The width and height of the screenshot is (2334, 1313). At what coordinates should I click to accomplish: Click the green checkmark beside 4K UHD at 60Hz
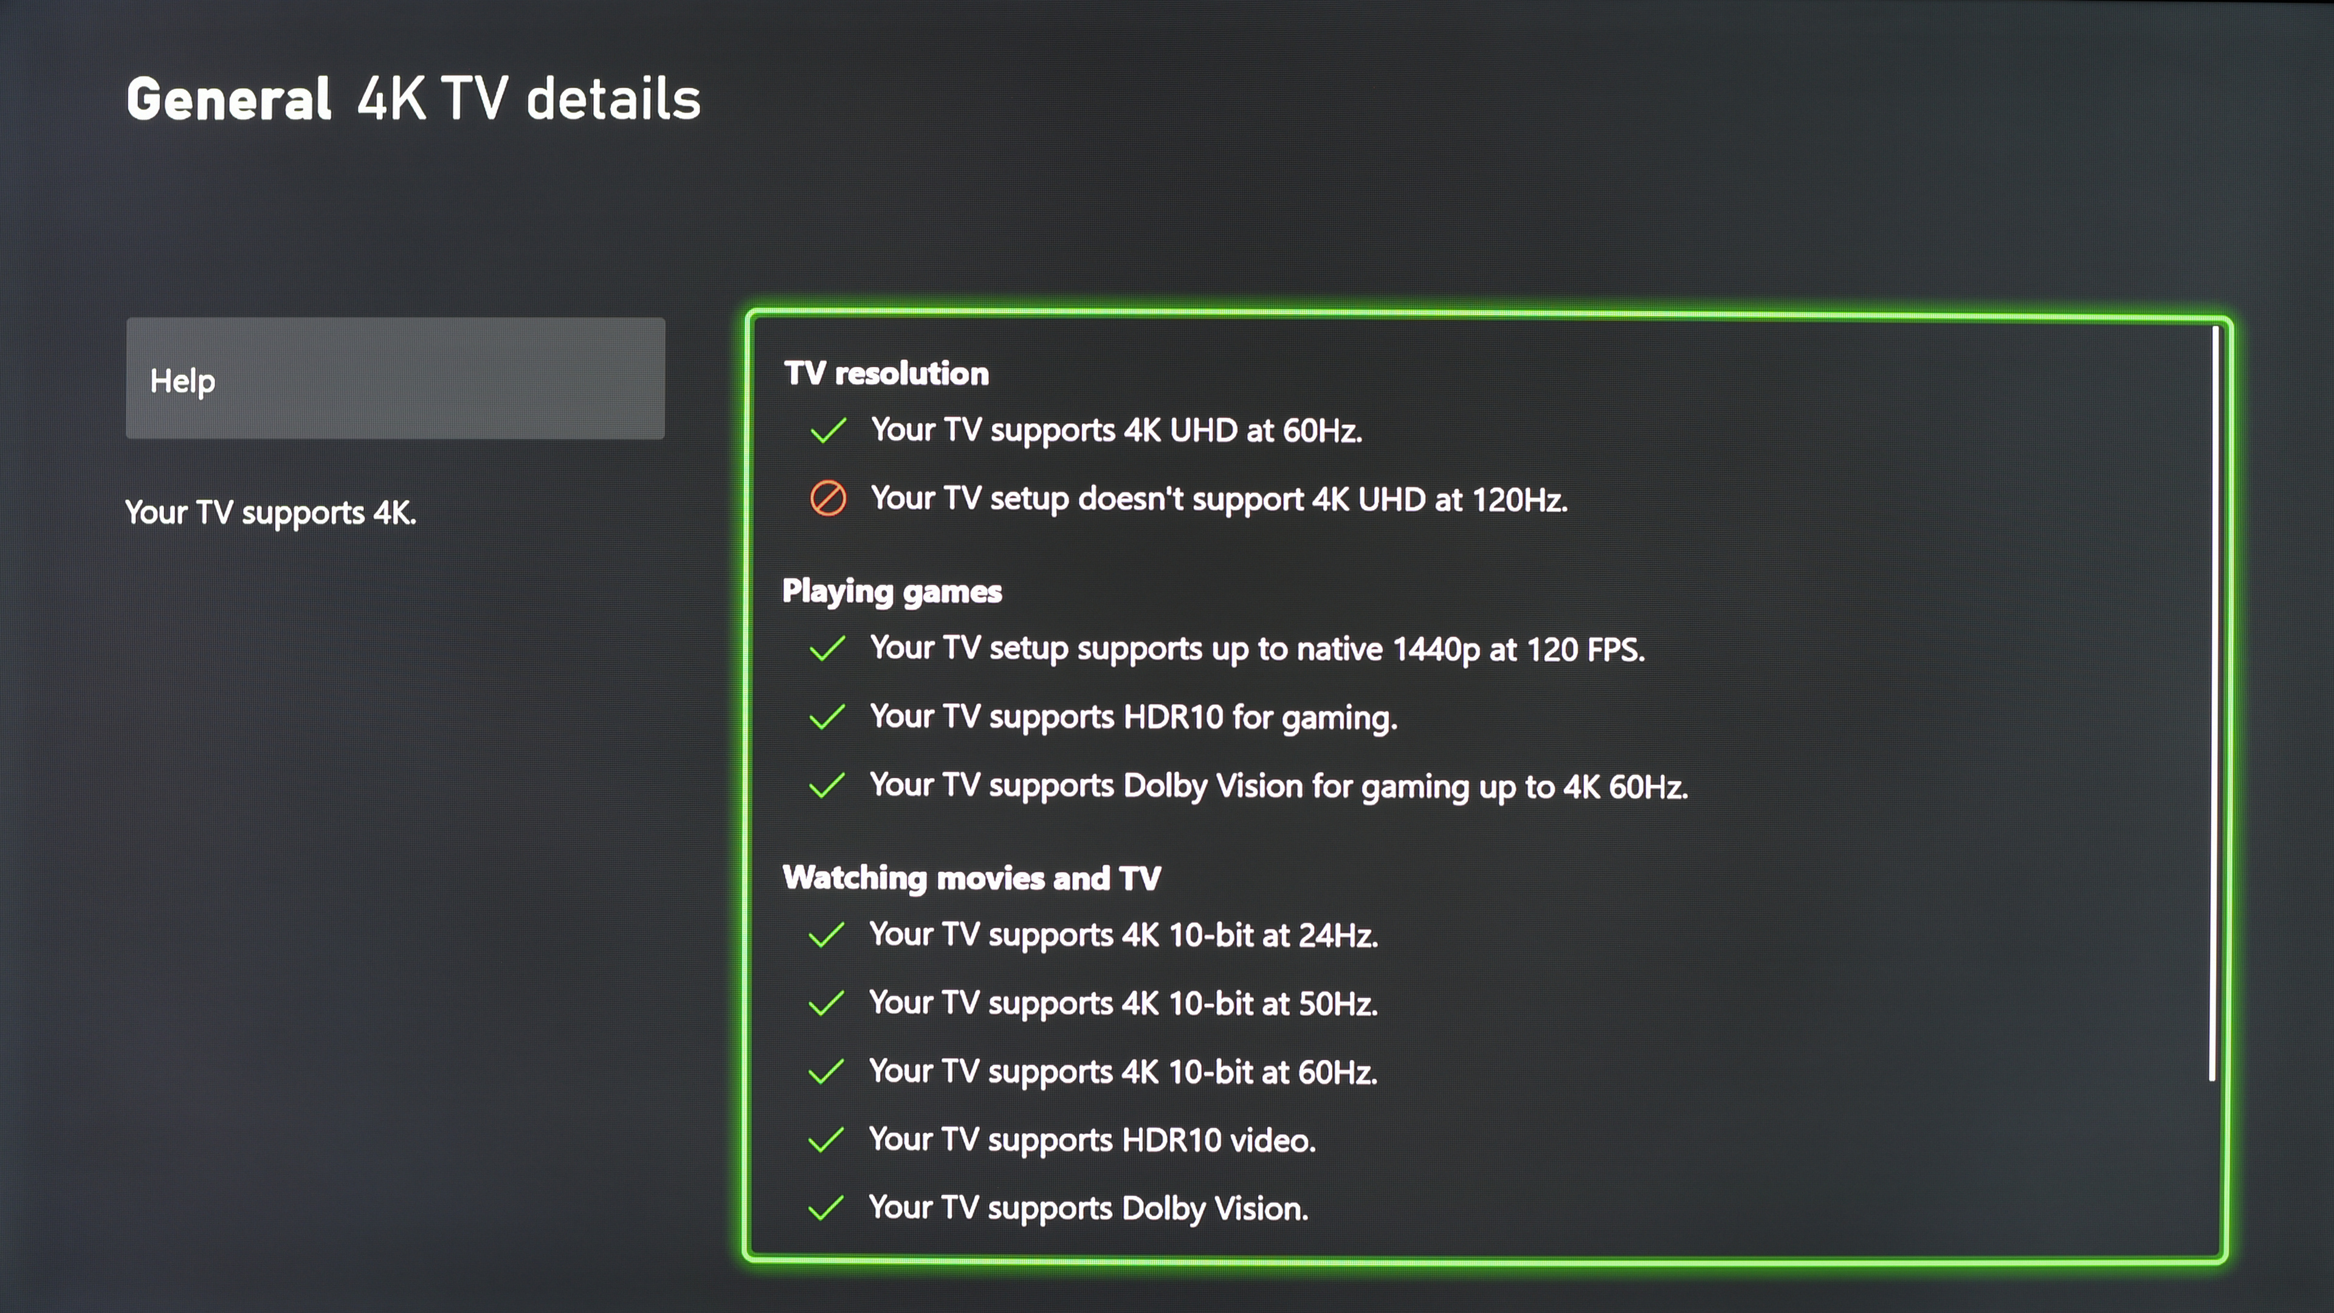coord(827,430)
